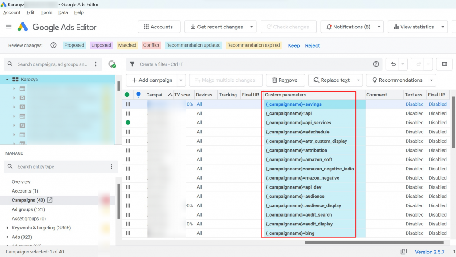Open the hamburger navigation menu
Image resolution: width=456 pixels, height=257 pixels.
point(8,27)
